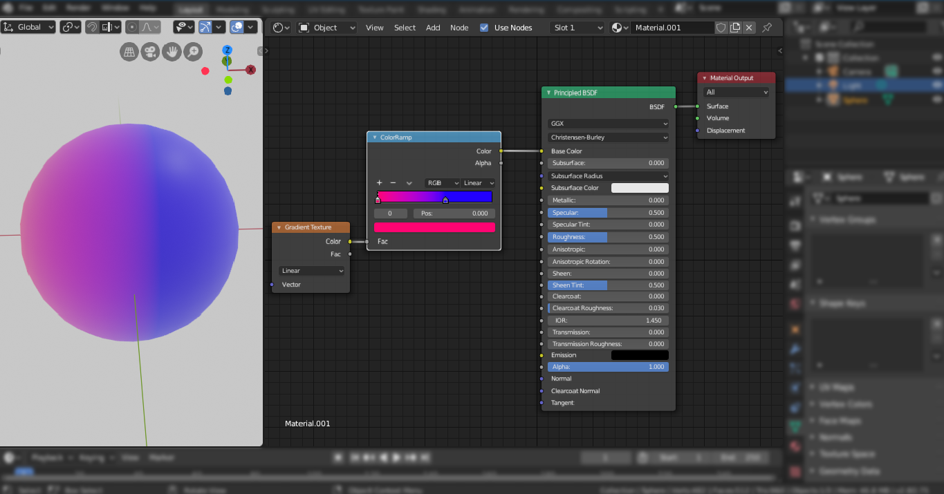Unlink Material.001 with the X icon

click(x=749, y=28)
